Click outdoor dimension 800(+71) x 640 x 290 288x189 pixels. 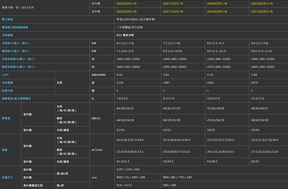click(131, 177)
